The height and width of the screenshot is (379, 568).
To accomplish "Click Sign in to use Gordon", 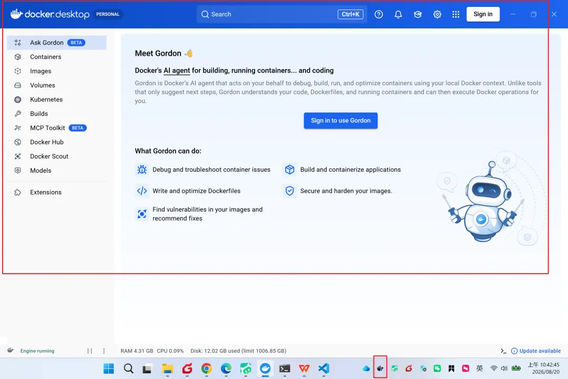I will [x=340, y=121].
